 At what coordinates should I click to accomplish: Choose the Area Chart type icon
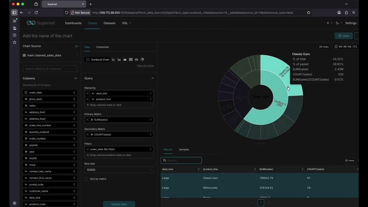tap(125, 60)
